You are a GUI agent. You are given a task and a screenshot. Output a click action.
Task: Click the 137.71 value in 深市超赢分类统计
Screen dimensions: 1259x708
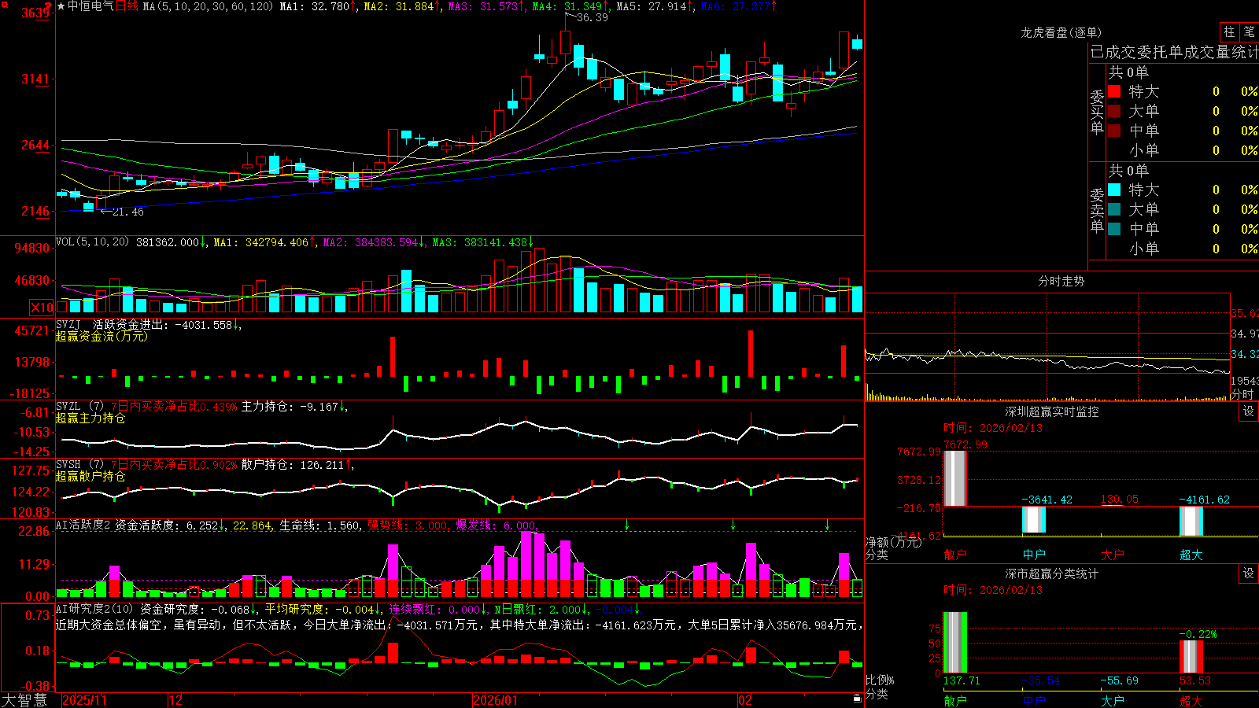tap(962, 680)
